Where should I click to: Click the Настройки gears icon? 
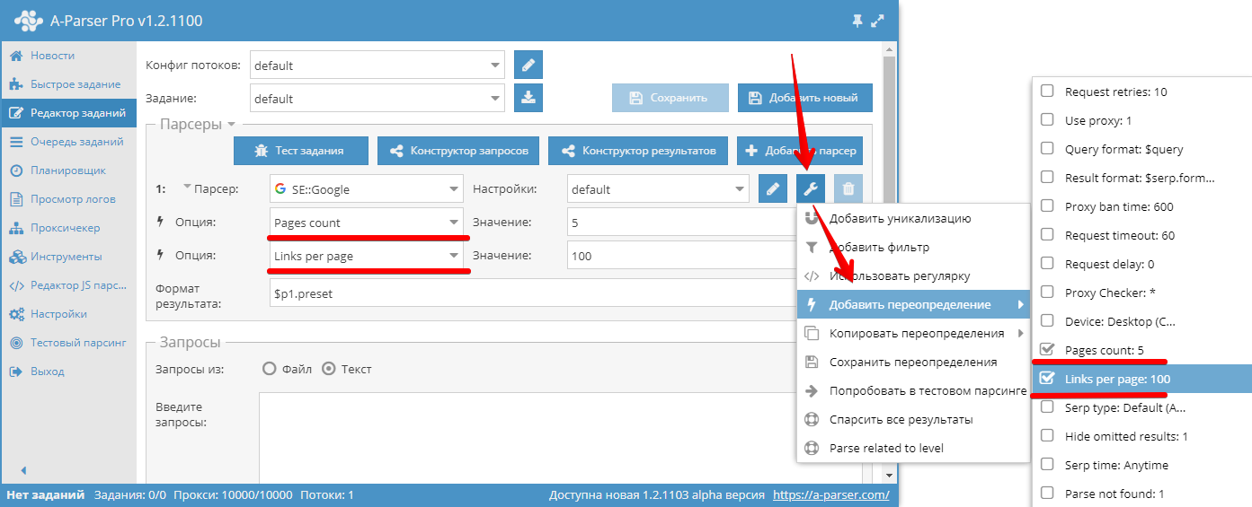coord(16,314)
